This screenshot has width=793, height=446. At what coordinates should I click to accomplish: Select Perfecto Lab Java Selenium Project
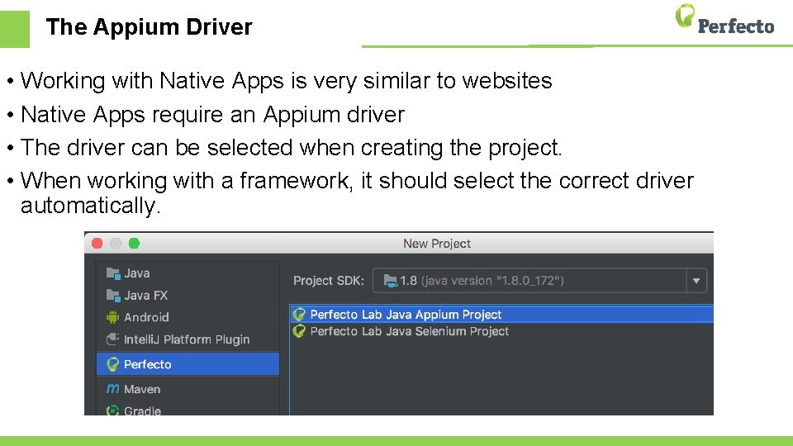click(x=501, y=331)
